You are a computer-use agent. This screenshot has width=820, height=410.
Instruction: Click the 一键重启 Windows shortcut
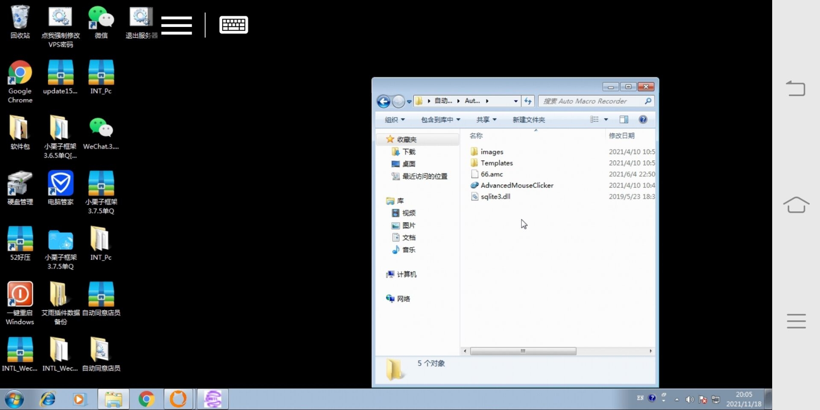point(20,295)
